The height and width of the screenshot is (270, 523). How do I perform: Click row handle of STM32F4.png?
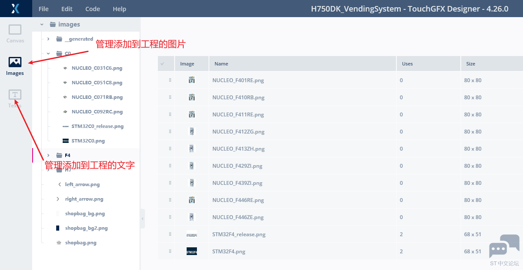pyautogui.click(x=170, y=251)
